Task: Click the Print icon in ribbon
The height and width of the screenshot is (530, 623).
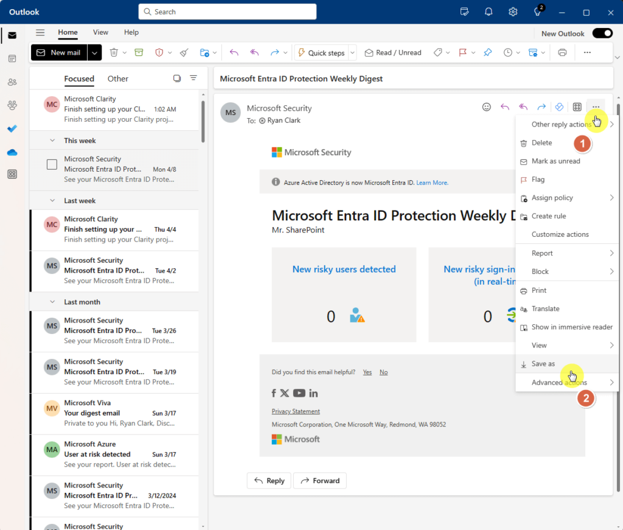Action: 562,52
